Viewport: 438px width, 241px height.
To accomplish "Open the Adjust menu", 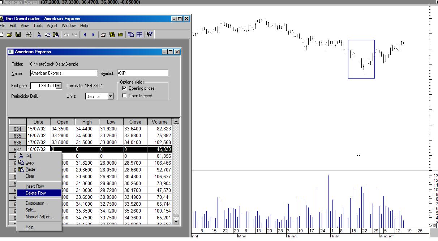I will (52, 26).
